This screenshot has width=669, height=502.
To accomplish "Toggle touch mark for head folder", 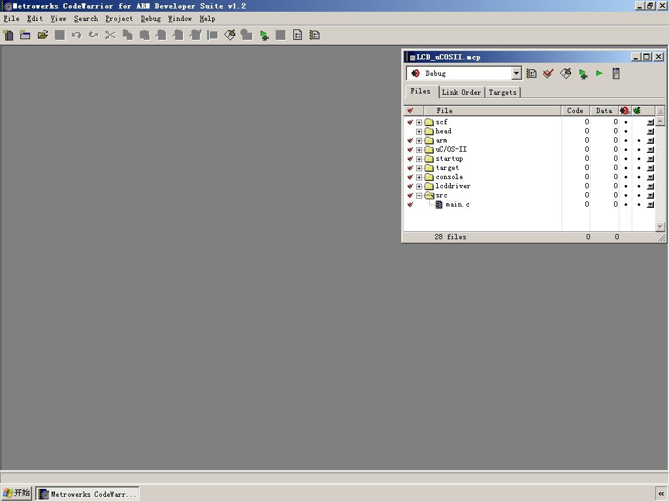I will pyautogui.click(x=410, y=131).
